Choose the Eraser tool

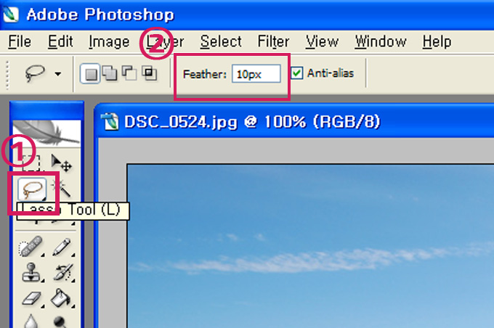(32, 298)
